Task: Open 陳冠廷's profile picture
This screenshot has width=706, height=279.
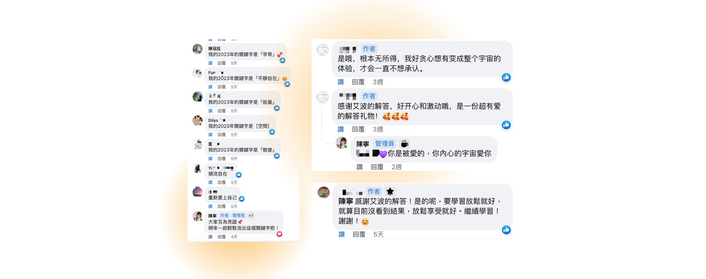Action: click(198, 49)
